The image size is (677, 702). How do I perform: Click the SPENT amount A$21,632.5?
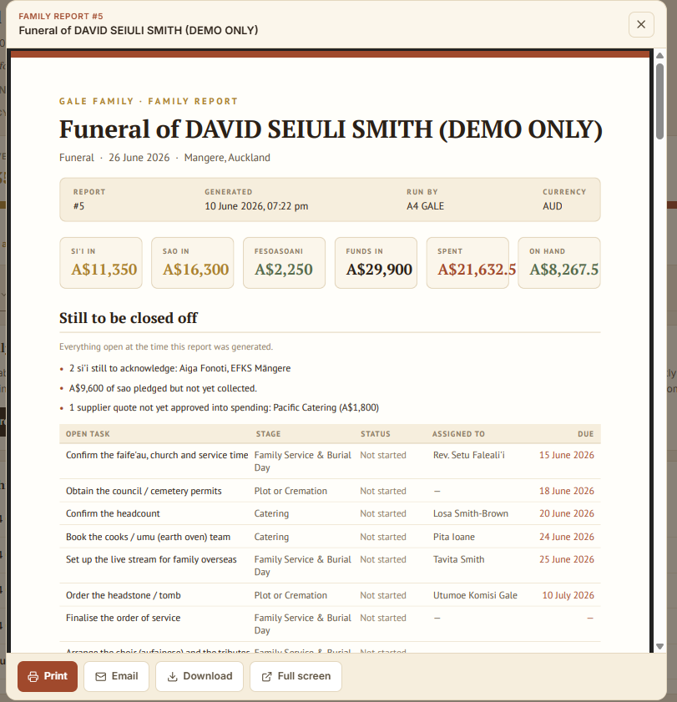(x=477, y=270)
